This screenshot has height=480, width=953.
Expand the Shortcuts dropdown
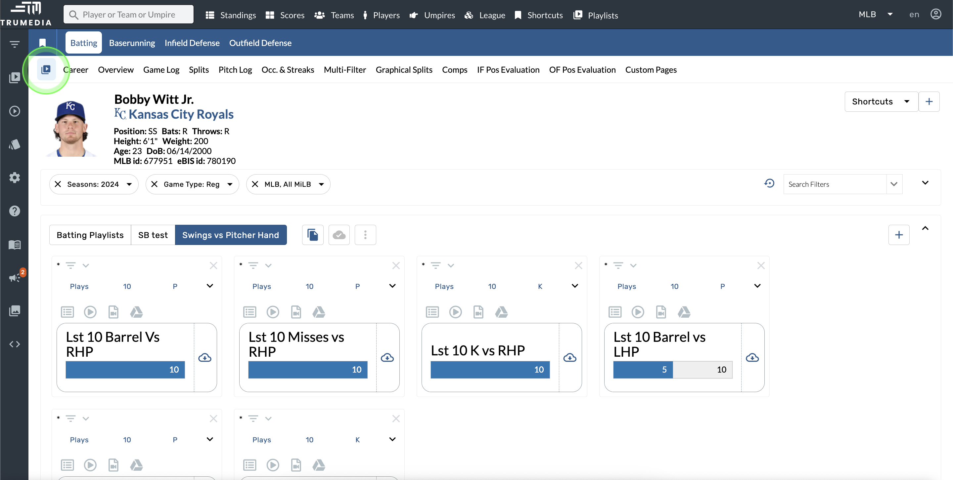point(881,101)
